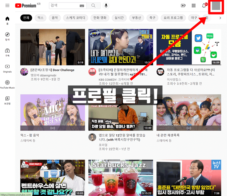Screen dimensions: 227x196
Task: Click the 크큭티비 channel avatar
Action: [x=92, y=72]
